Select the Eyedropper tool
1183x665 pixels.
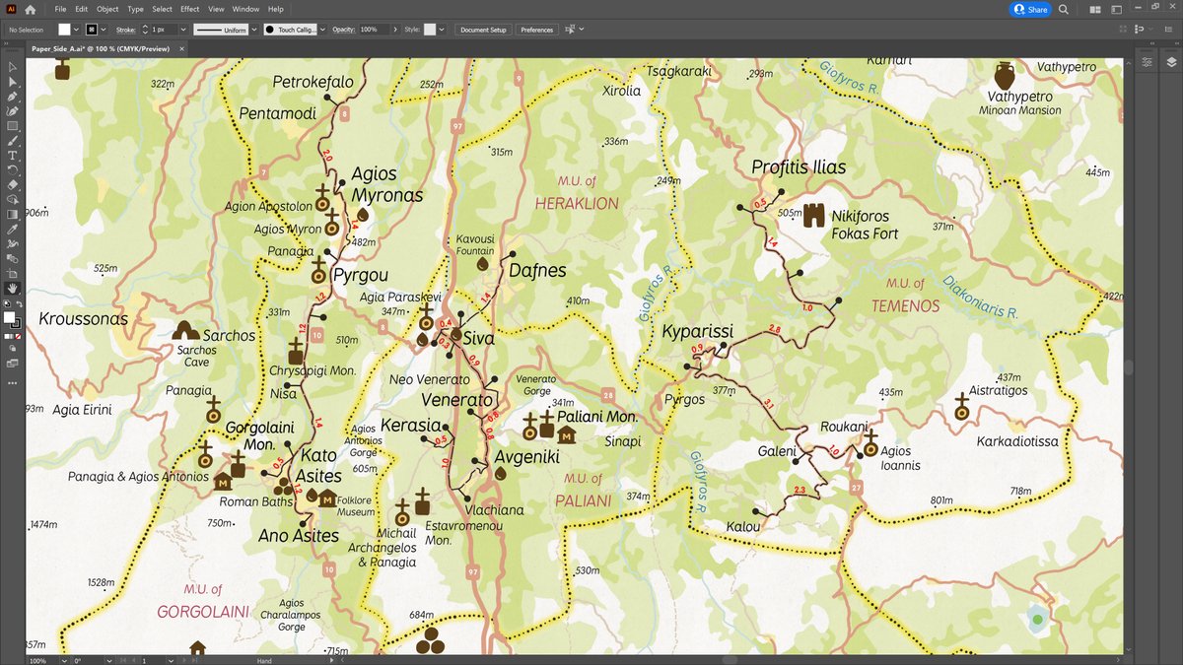point(13,229)
